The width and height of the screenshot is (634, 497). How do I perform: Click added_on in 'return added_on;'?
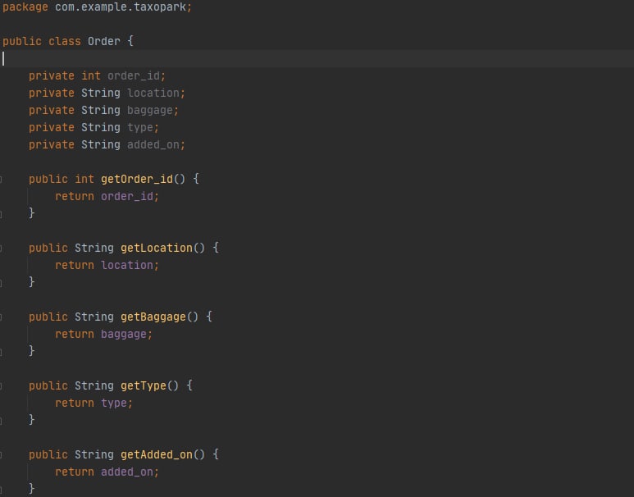pyautogui.click(x=127, y=472)
